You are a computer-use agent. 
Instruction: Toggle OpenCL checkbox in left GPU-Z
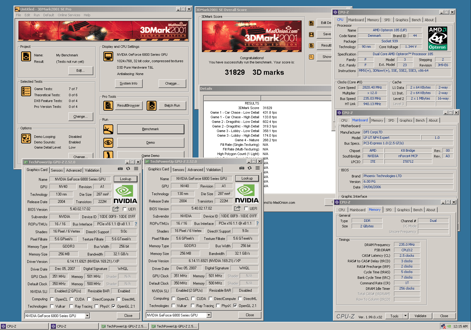pyautogui.click(x=52, y=299)
